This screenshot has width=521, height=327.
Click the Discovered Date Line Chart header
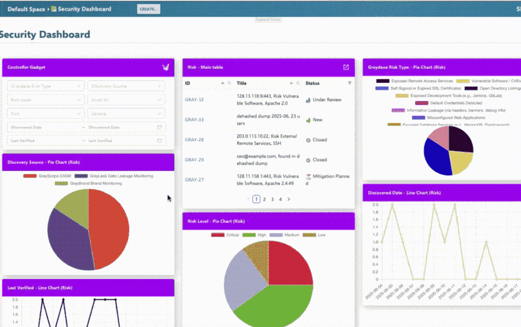[x=442, y=193]
